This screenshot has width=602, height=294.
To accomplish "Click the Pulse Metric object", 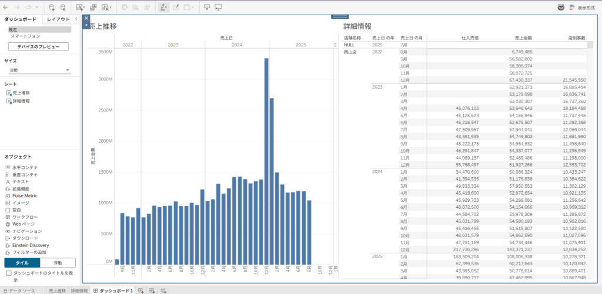I will click(x=22, y=196).
